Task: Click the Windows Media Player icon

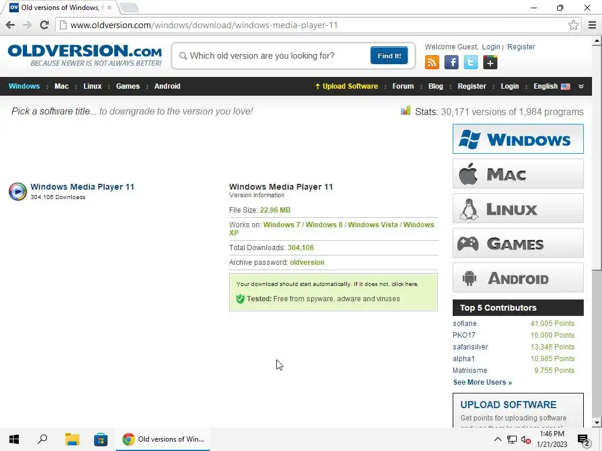Action: [x=18, y=191]
